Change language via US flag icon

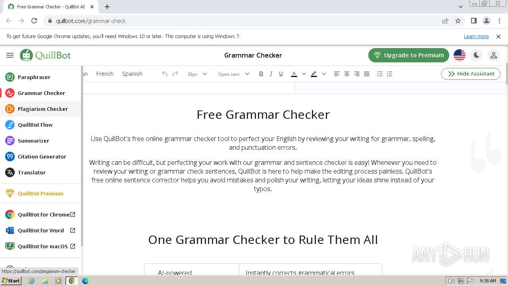(x=460, y=55)
